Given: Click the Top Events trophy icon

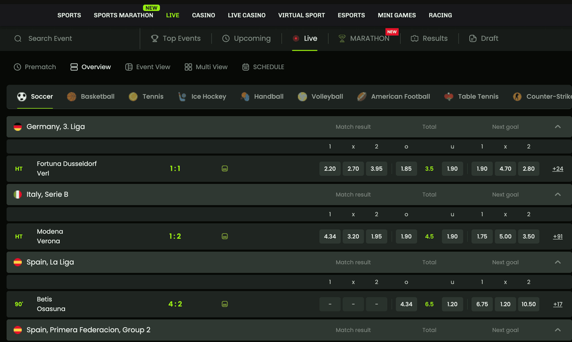Looking at the screenshot, I should pos(155,38).
